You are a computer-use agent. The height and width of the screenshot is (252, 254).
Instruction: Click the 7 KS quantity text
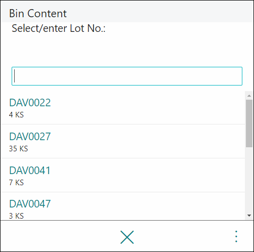[16, 183]
